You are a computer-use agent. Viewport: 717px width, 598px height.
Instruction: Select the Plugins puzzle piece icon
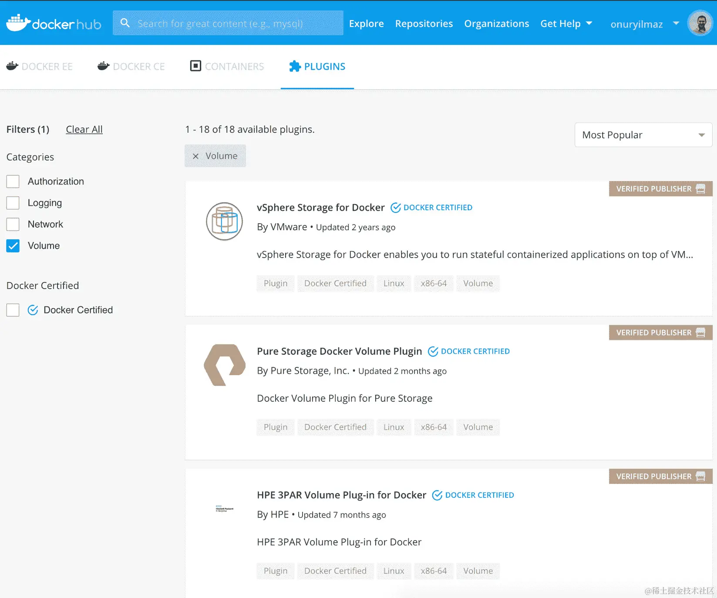coord(295,66)
